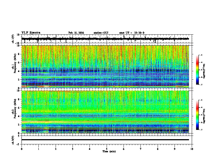Click the "4" minute tick label
The width and height of the screenshot is (216, 167).
90,149
